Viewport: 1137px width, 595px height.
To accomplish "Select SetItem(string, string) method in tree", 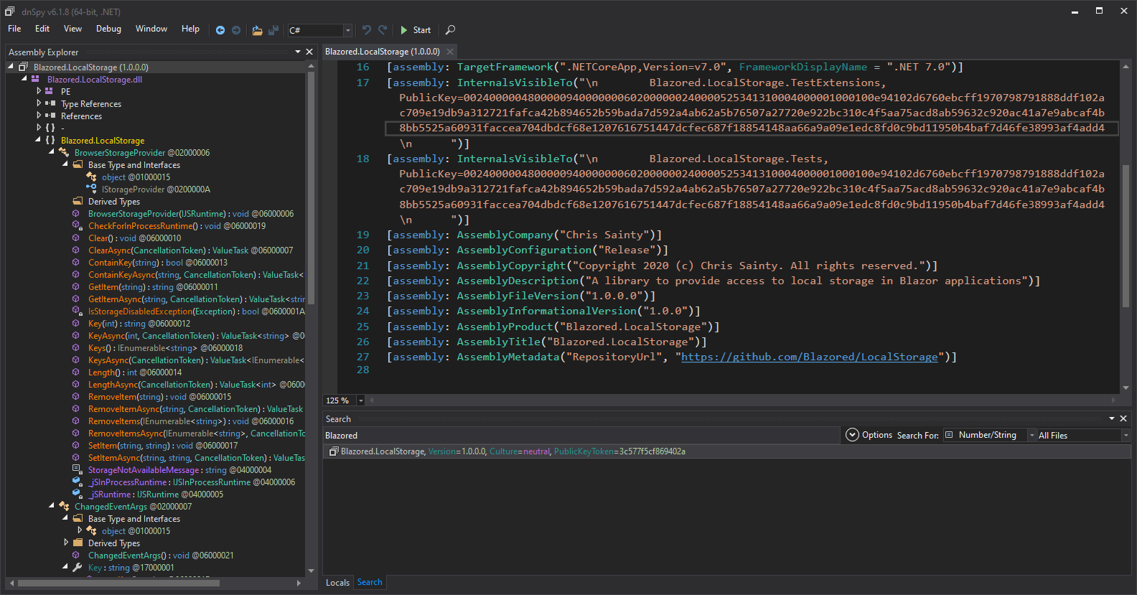I will coord(163,445).
